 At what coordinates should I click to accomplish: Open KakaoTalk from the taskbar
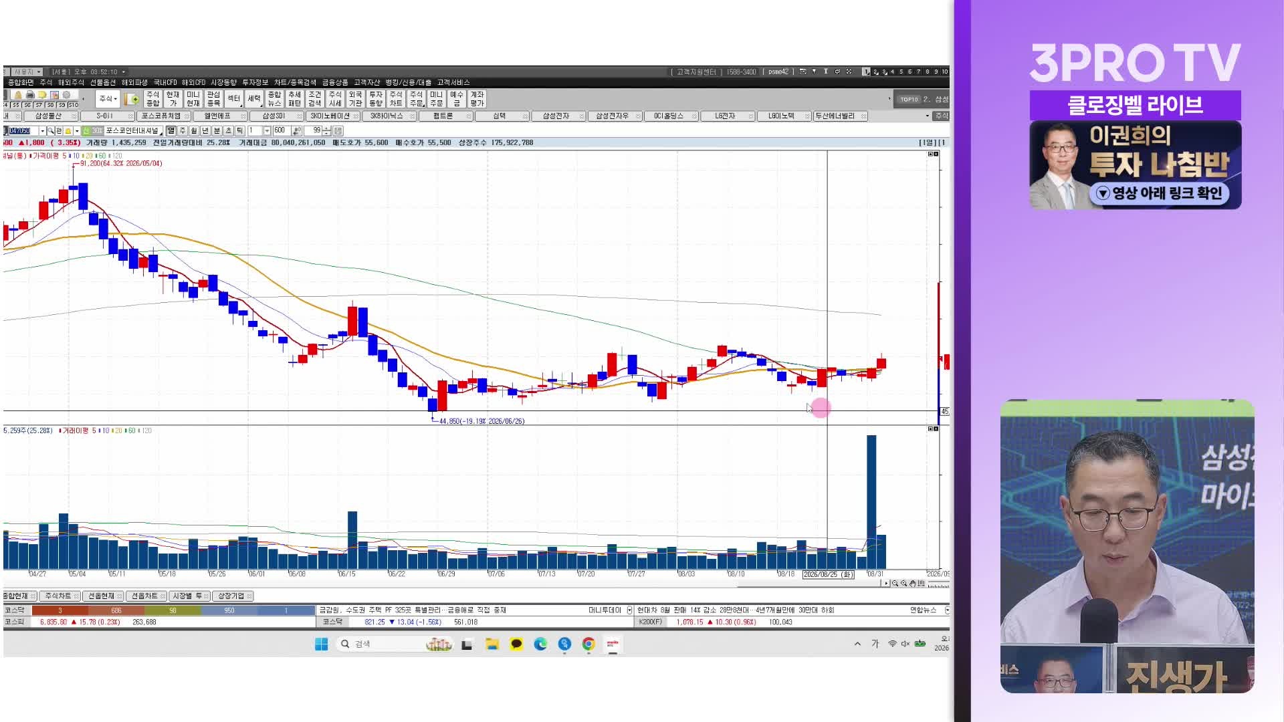[516, 644]
